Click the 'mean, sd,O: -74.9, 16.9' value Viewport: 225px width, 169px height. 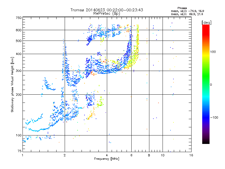(x=188, y=11)
